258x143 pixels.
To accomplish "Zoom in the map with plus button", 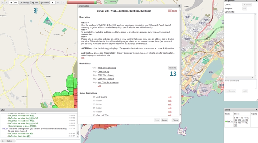I will point(3,2).
